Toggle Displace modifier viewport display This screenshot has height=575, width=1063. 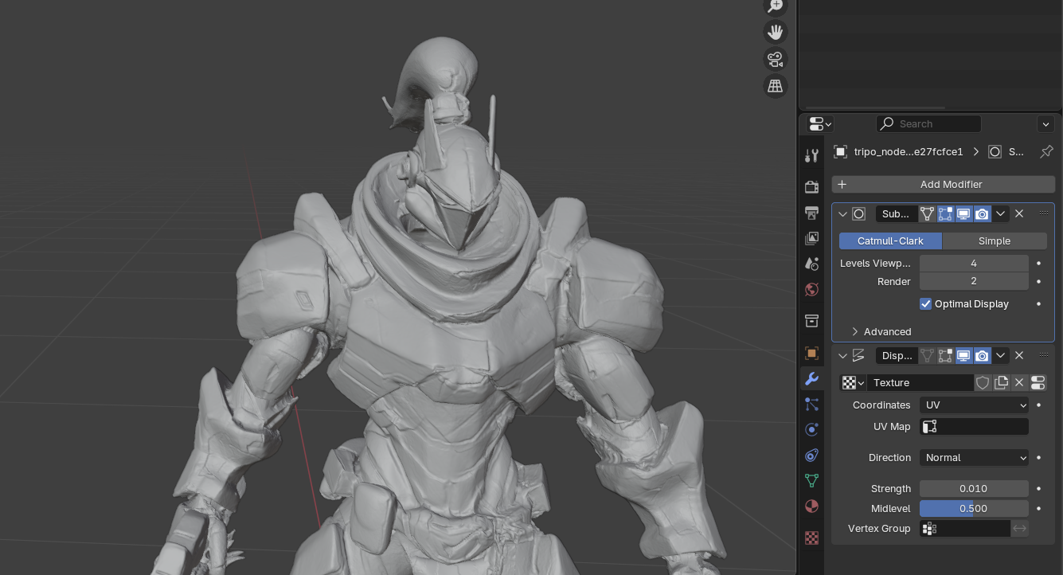[963, 355]
